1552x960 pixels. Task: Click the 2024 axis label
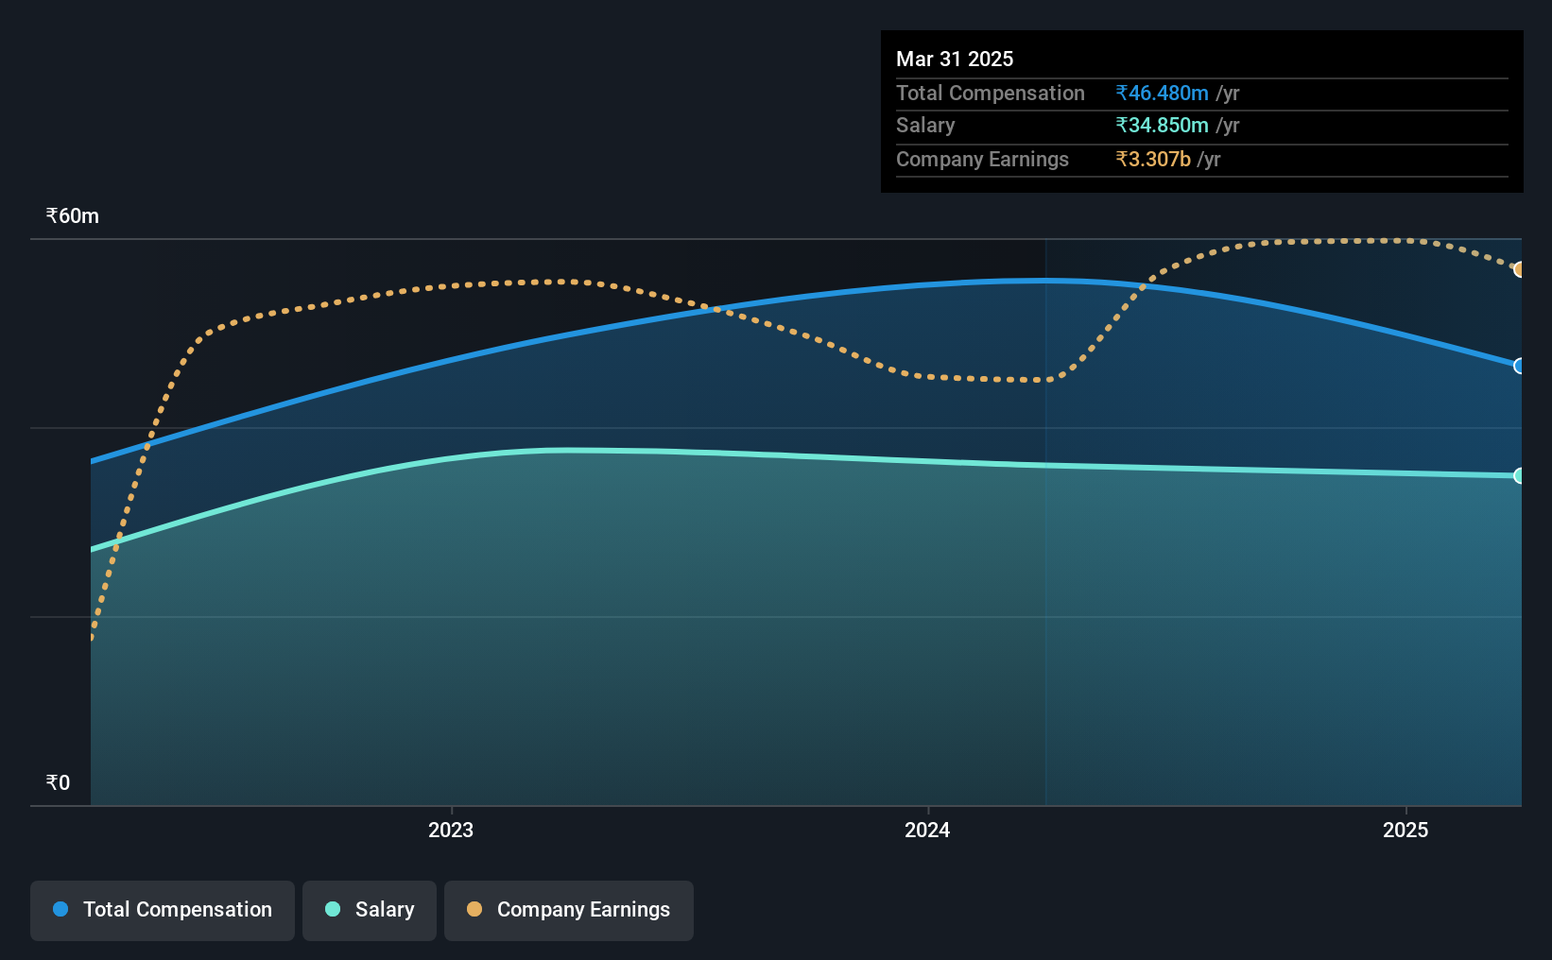pyautogui.click(x=927, y=830)
